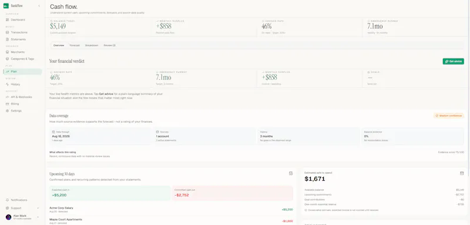Switch to the Breakdown tab
The height and width of the screenshot is (225, 470).
(x=92, y=45)
